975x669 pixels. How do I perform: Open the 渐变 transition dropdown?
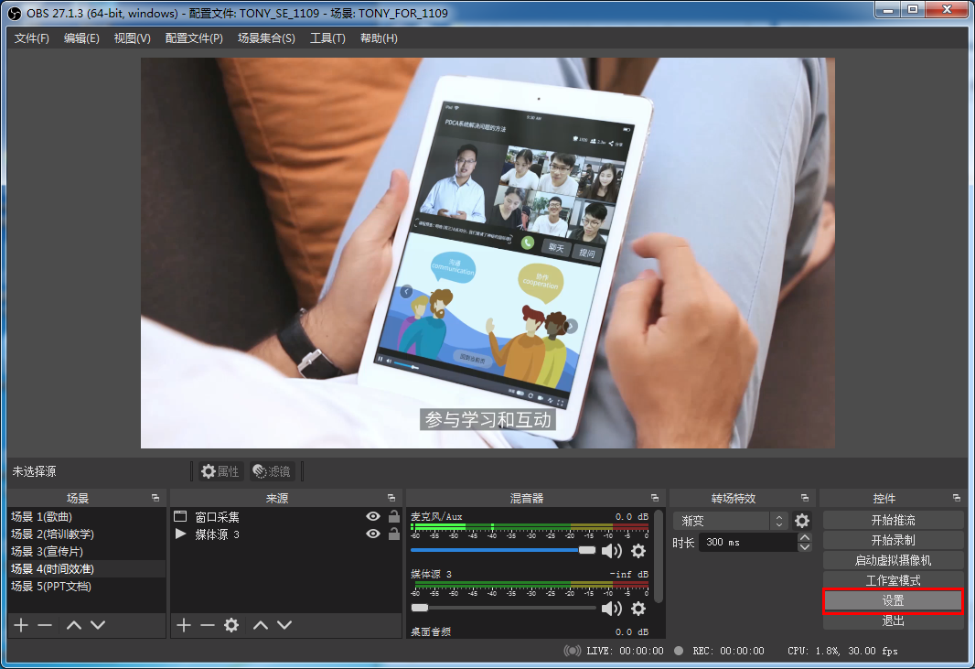(730, 521)
